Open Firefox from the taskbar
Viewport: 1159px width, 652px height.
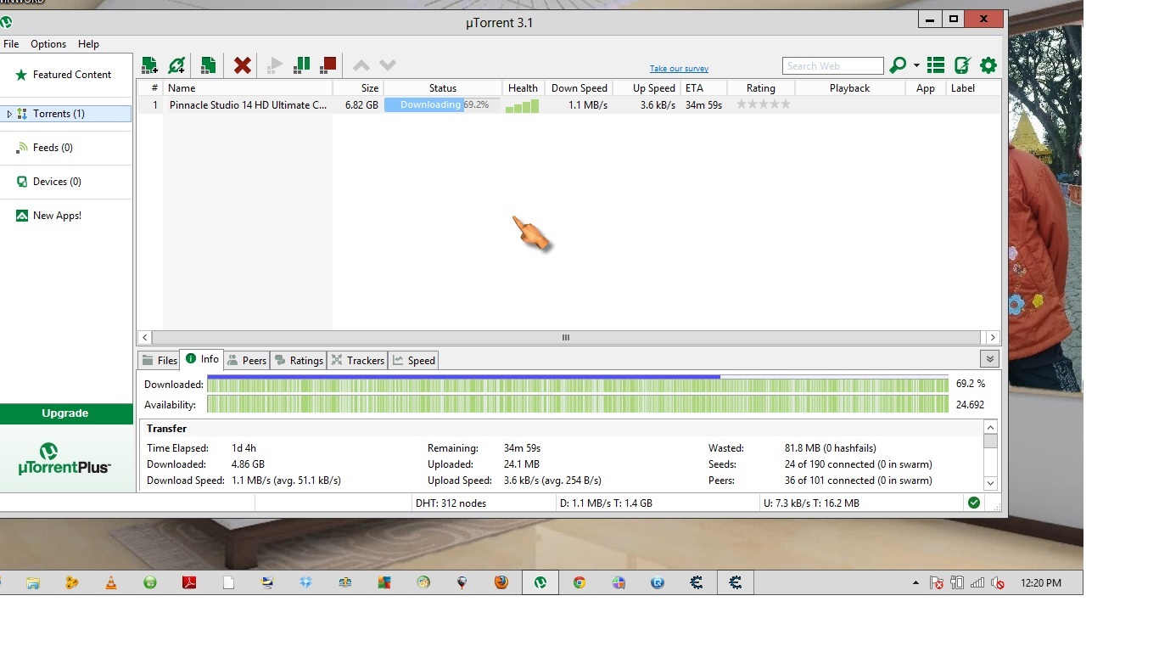[x=501, y=583]
